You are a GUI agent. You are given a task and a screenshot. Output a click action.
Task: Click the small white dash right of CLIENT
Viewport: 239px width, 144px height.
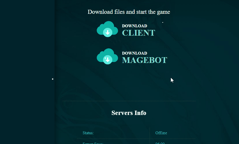(163, 22)
